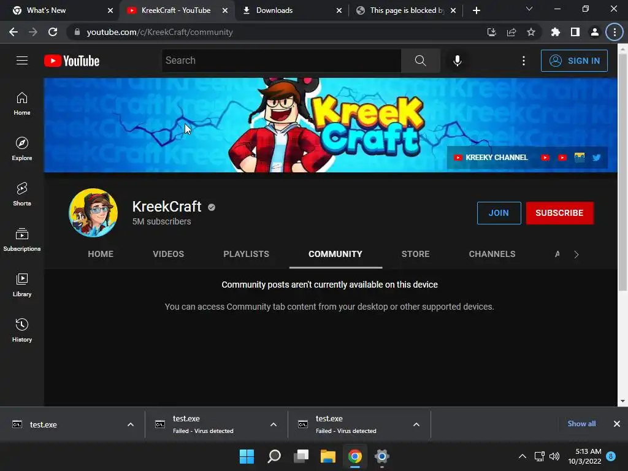Image resolution: width=628 pixels, height=471 pixels.
Task: Open the Chrome extensions puzzle icon
Action: pyautogui.click(x=556, y=32)
